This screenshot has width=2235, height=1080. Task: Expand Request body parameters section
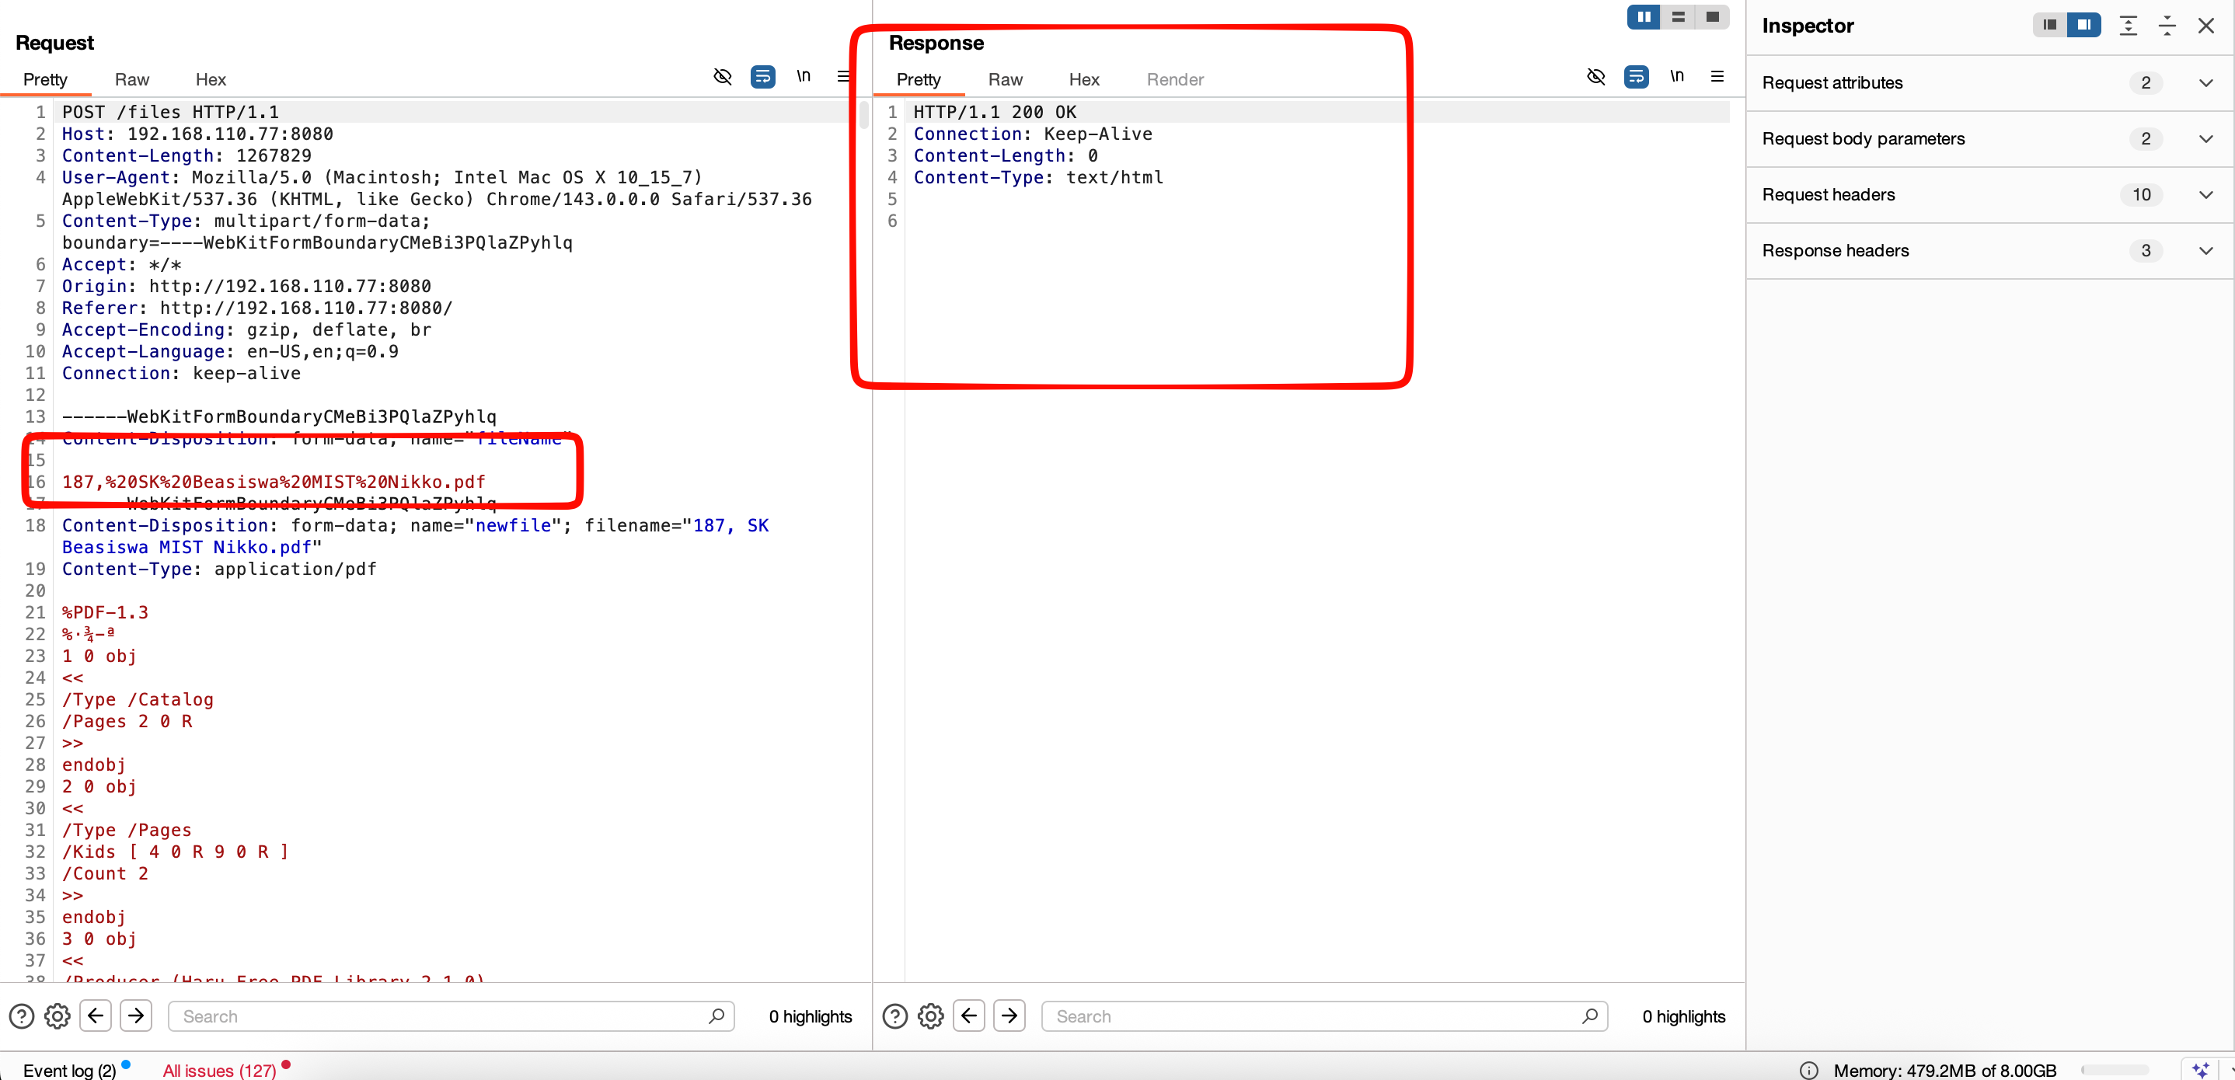click(2205, 139)
